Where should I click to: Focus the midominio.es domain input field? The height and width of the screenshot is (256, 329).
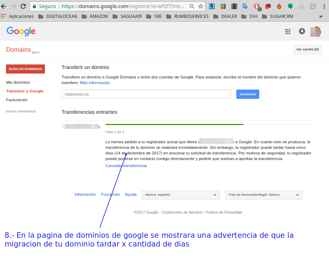coord(147,94)
